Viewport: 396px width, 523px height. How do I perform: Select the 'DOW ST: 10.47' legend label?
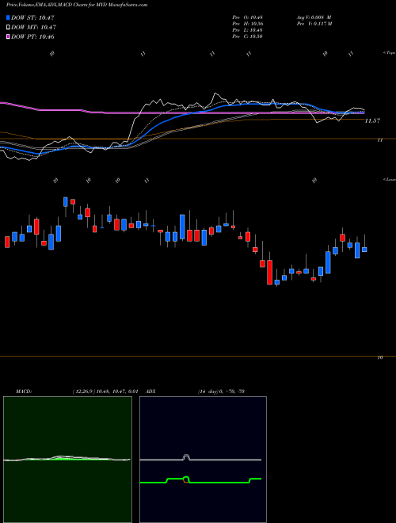(x=32, y=17)
